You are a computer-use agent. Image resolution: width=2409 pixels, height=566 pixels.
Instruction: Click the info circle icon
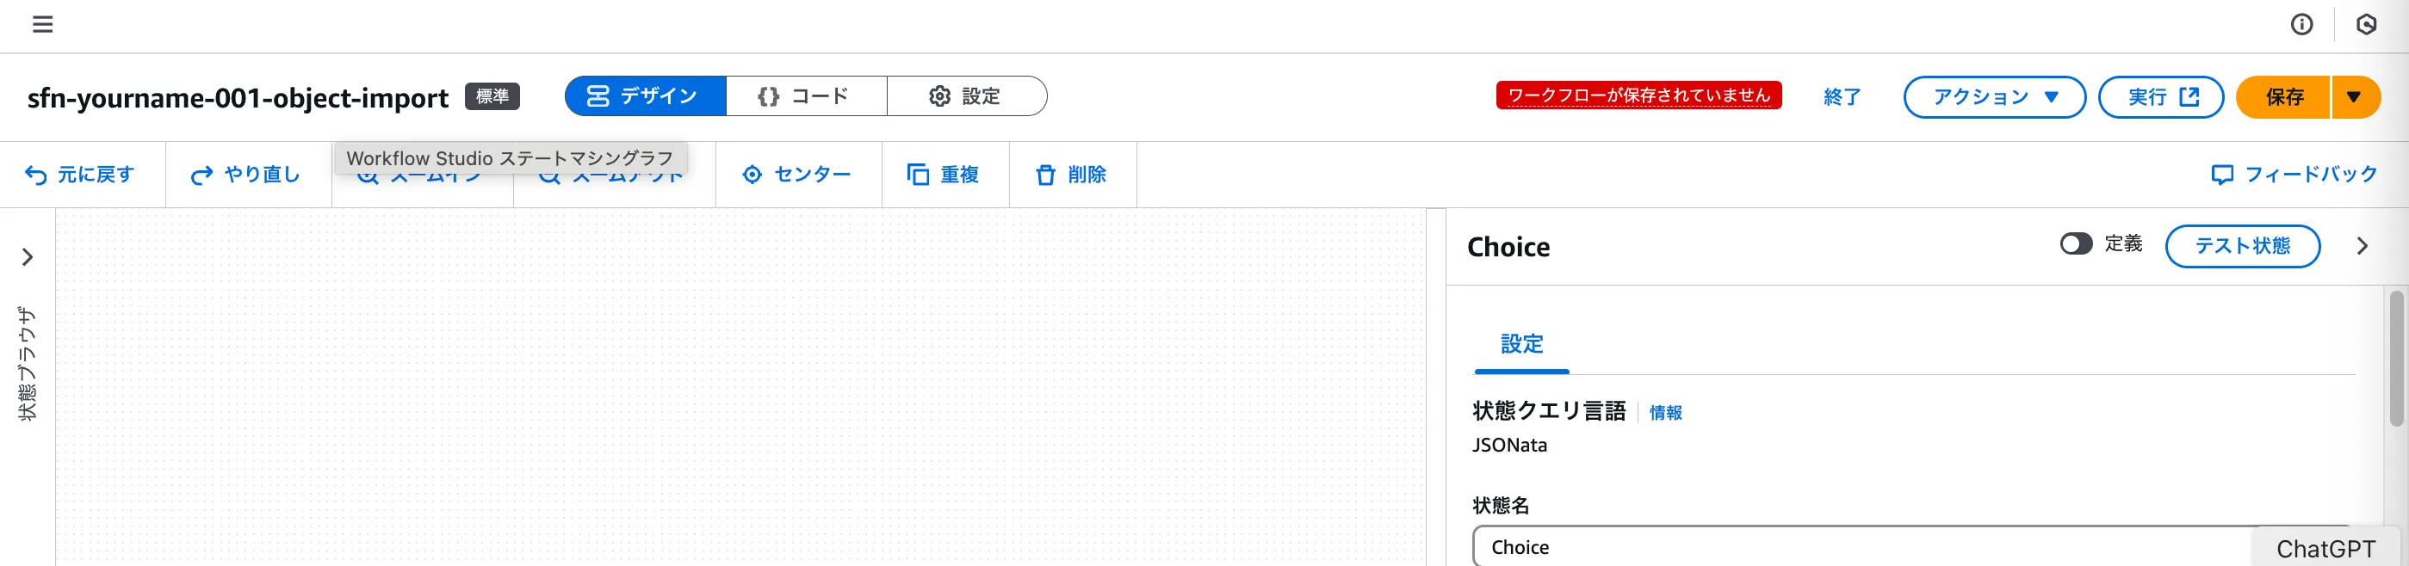tap(2301, 24)
